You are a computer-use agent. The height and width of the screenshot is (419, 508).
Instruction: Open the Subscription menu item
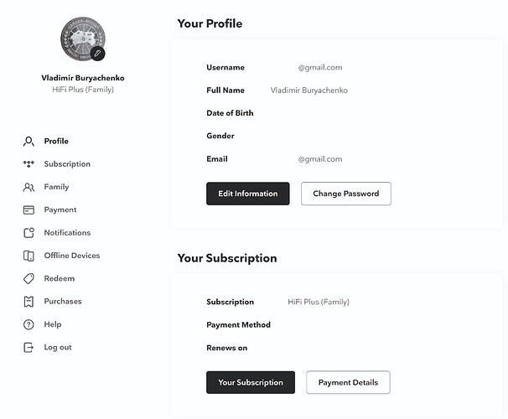67,164
